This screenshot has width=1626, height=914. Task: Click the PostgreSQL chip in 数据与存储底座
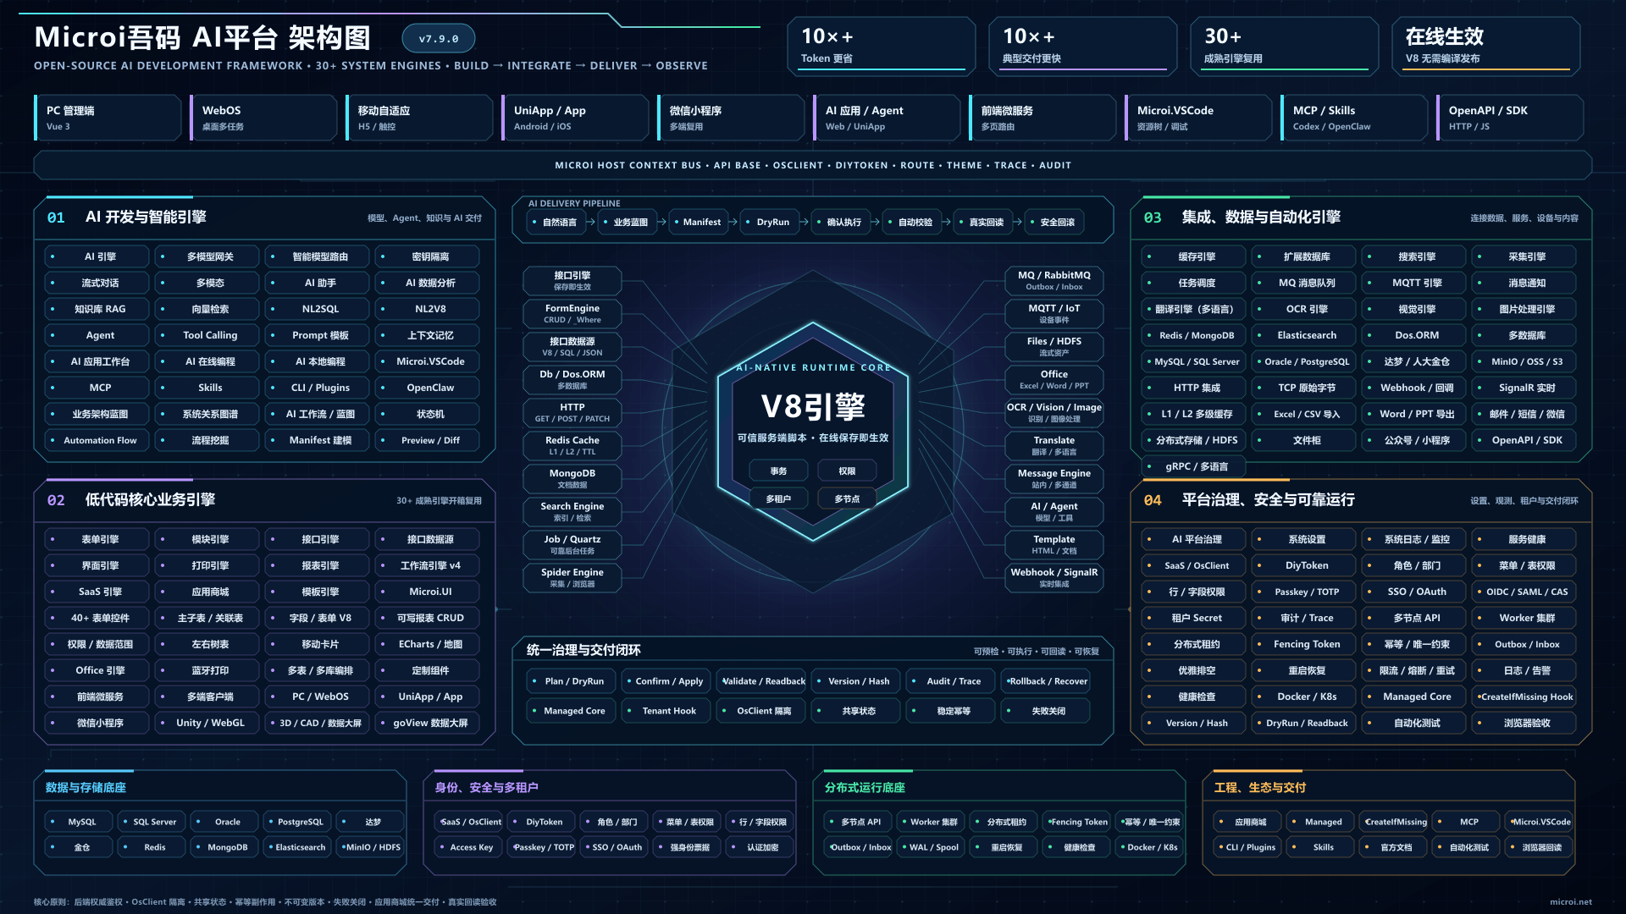point(297,823)
